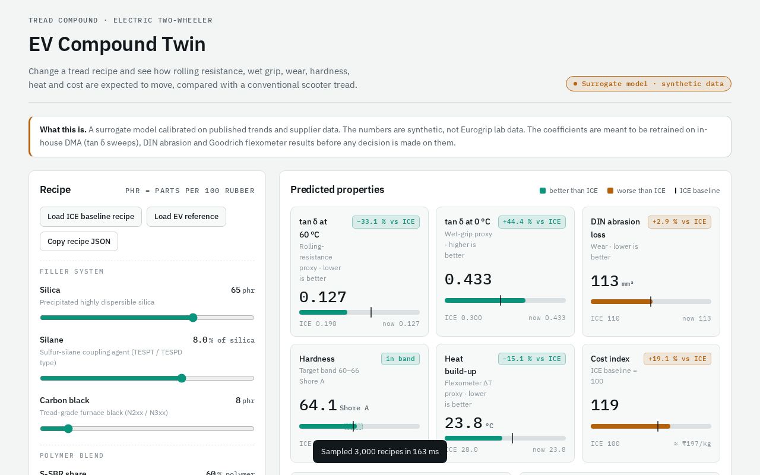Click the Silica value '65 phr'
The image size is (760, 475).
[x=243, y=290]
